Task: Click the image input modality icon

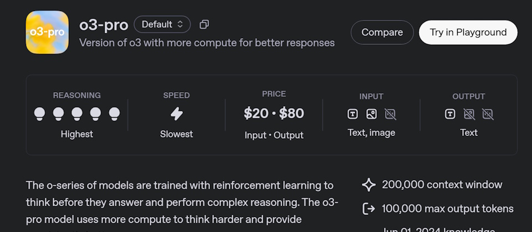Action: [x=371, y=114]
